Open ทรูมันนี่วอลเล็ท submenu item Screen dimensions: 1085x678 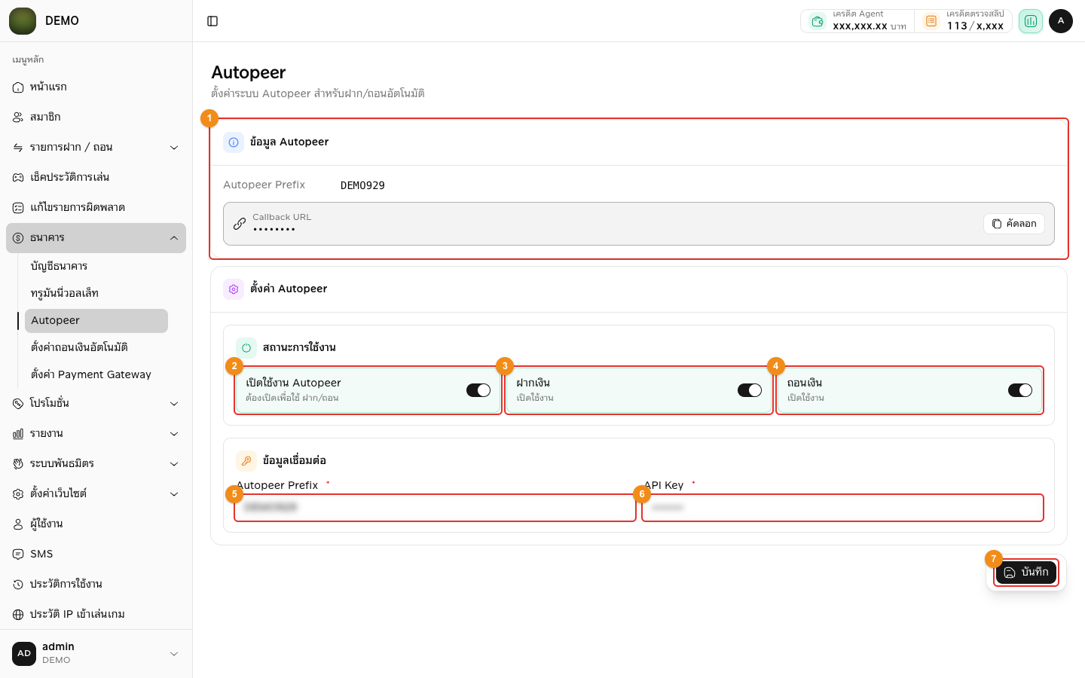pyautogui.click(x=96, y=294)
